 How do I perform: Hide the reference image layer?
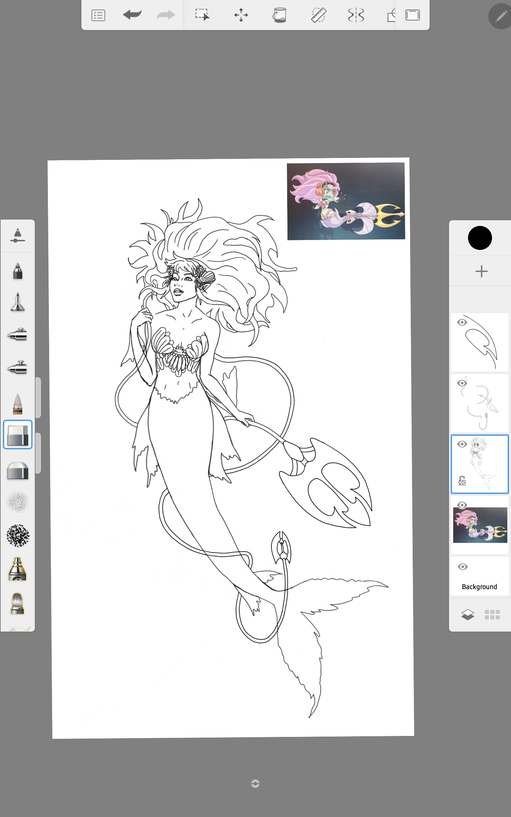(462, 505)
